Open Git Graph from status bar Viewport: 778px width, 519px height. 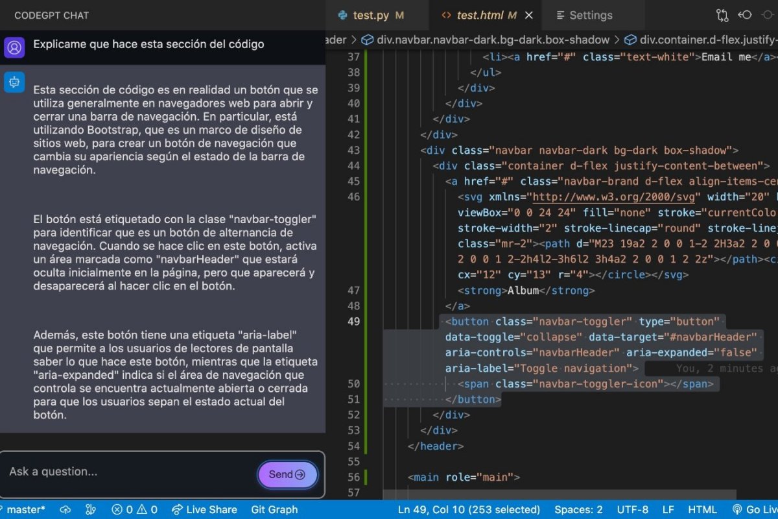coord(274,509)
